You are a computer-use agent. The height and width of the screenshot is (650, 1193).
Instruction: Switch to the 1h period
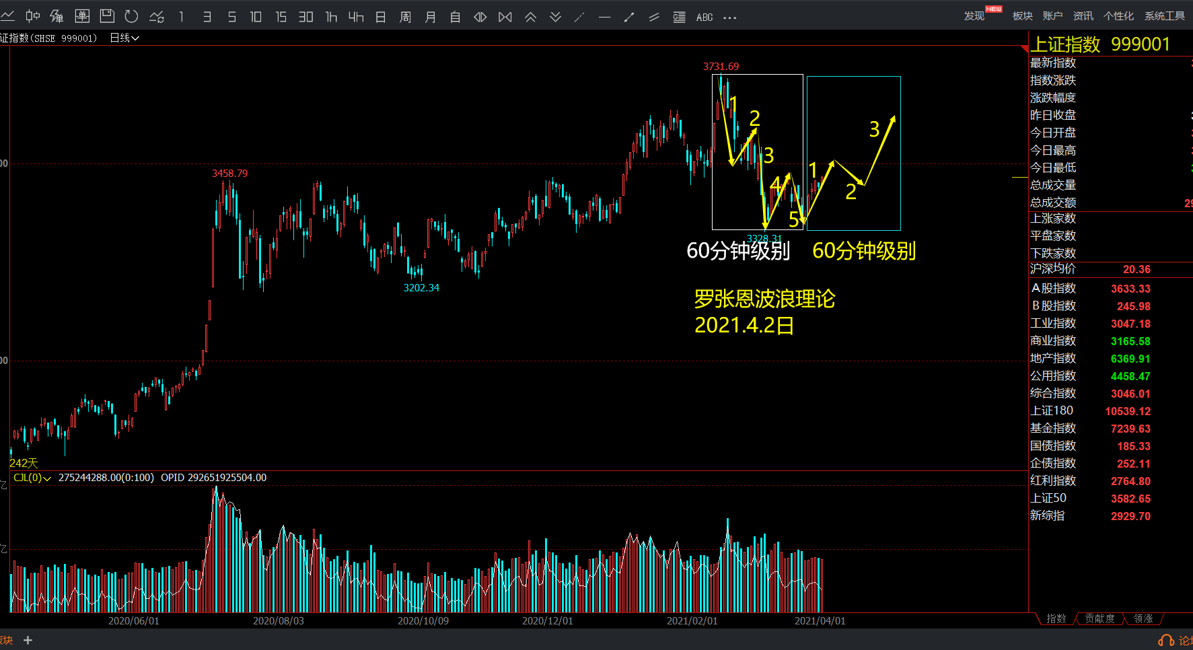[331, 17]
